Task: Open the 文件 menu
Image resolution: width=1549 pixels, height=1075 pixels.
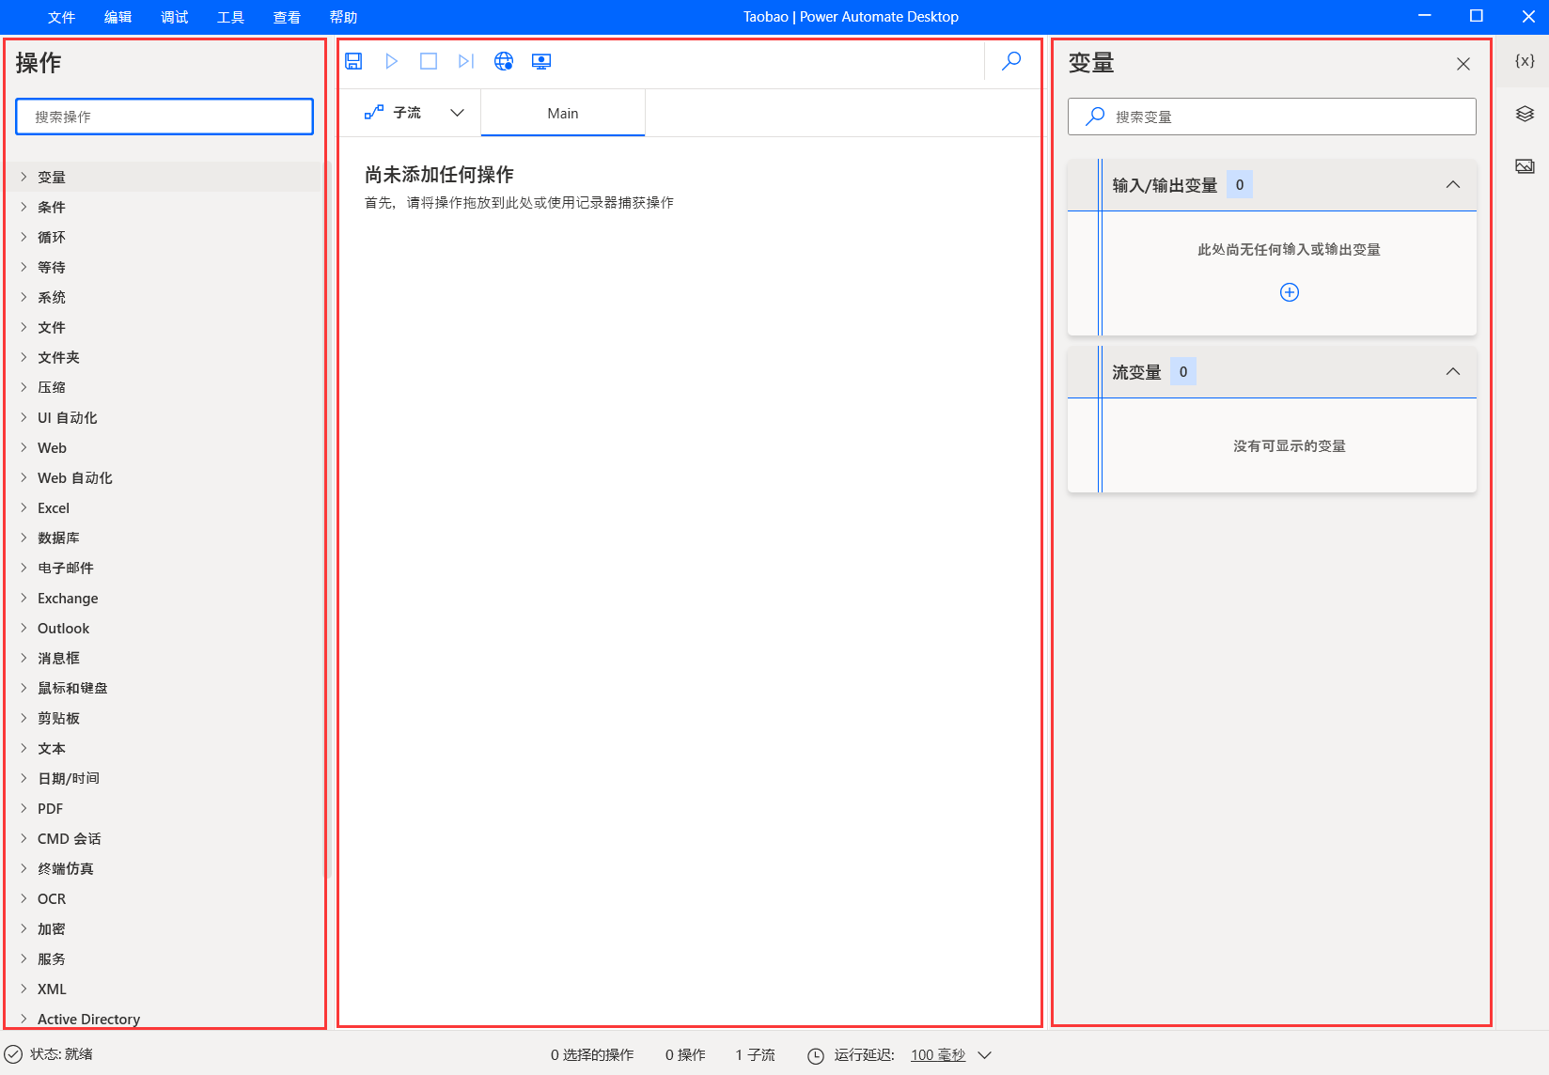Action: tap(61, 17)
